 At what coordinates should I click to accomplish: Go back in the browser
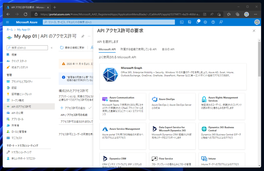8,15
